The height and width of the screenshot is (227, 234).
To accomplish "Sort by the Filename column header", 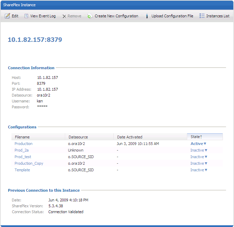I will coord(38,137).
